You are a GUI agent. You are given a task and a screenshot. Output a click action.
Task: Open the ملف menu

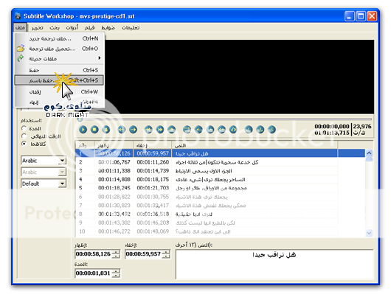click(x=20, y=27)
